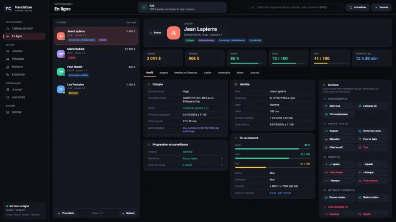This screenshot has width=396, height=222.
Task: Click the - Banque action
Action: coord(339,181)
